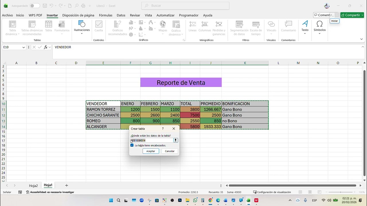Open the Tabla dinámica tool

(x=12, y=28)
